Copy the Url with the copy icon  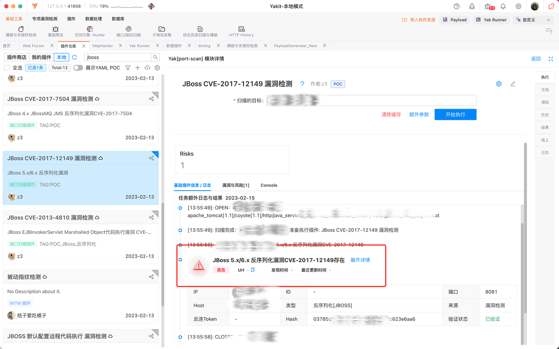tap(252, 270)
